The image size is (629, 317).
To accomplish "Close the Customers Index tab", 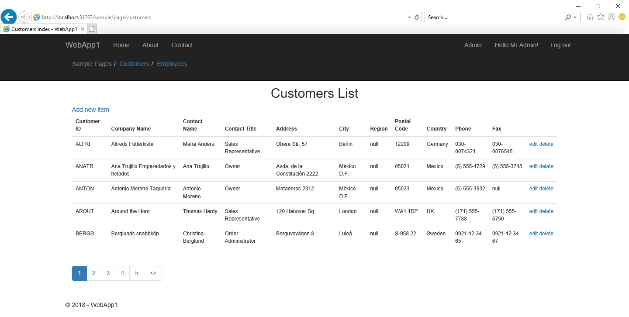I will (x=83, y=29).
